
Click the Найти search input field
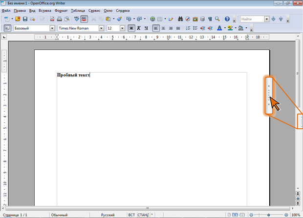pos(252,19)
